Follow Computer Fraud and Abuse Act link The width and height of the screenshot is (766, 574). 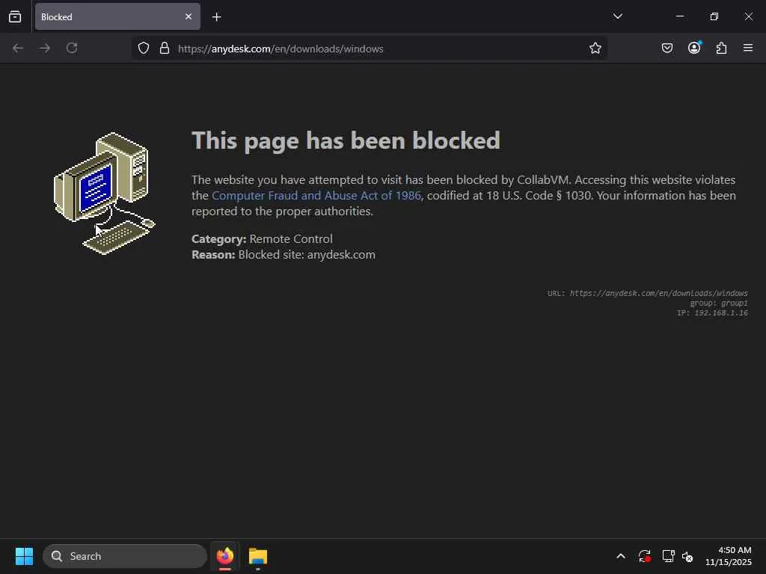tap(316, 196)
